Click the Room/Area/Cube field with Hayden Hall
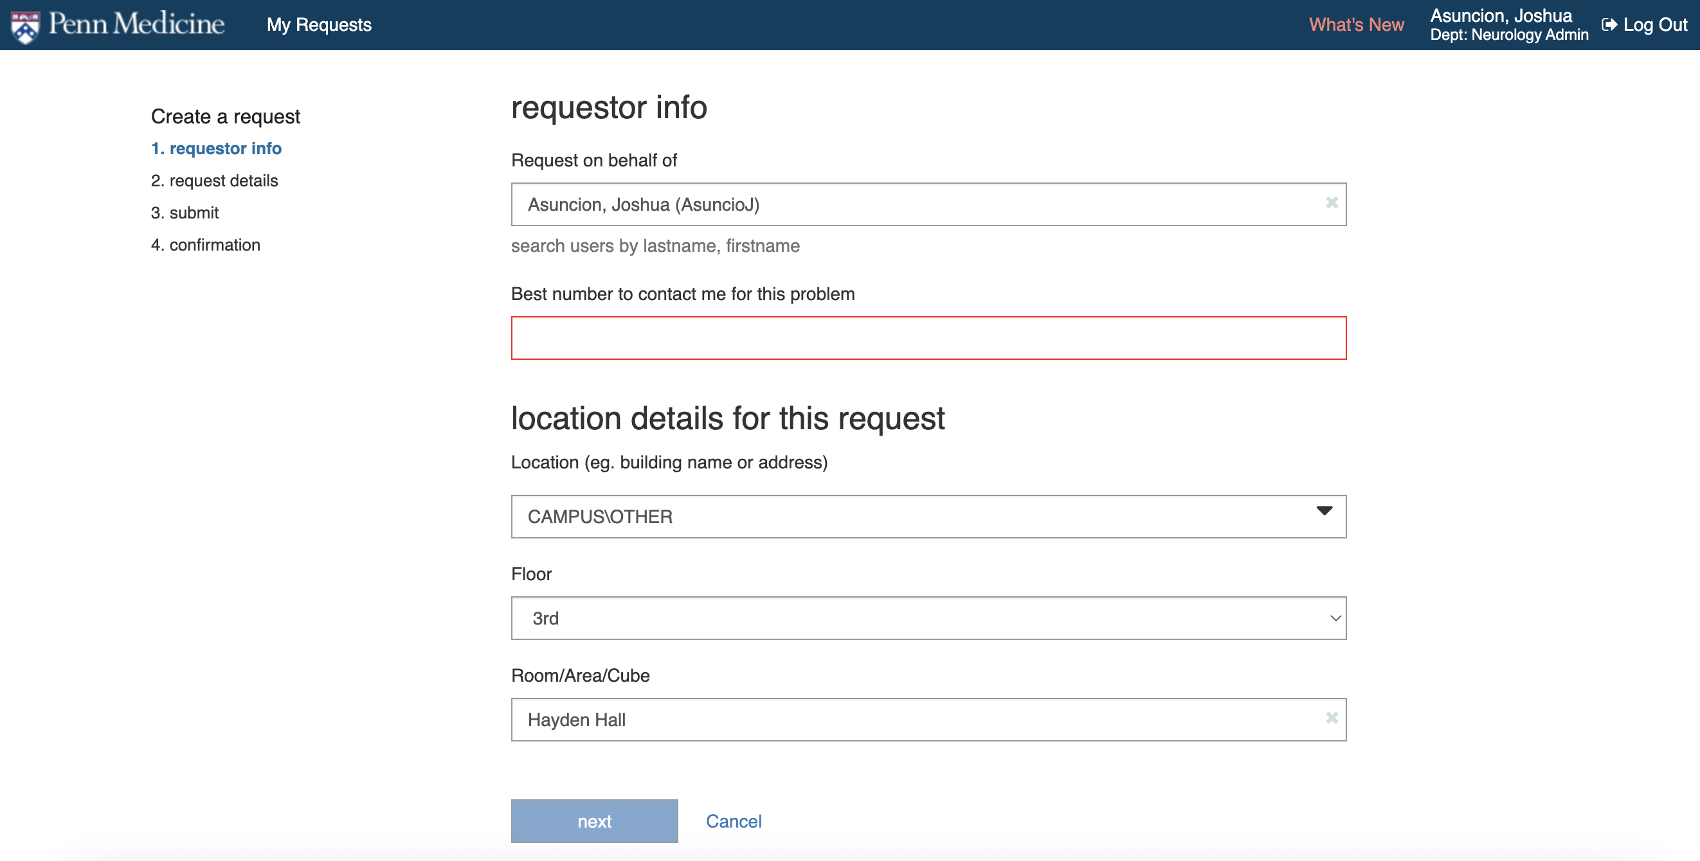Image resolution: width=1700 pixels, height=861 pixels. 928,719
